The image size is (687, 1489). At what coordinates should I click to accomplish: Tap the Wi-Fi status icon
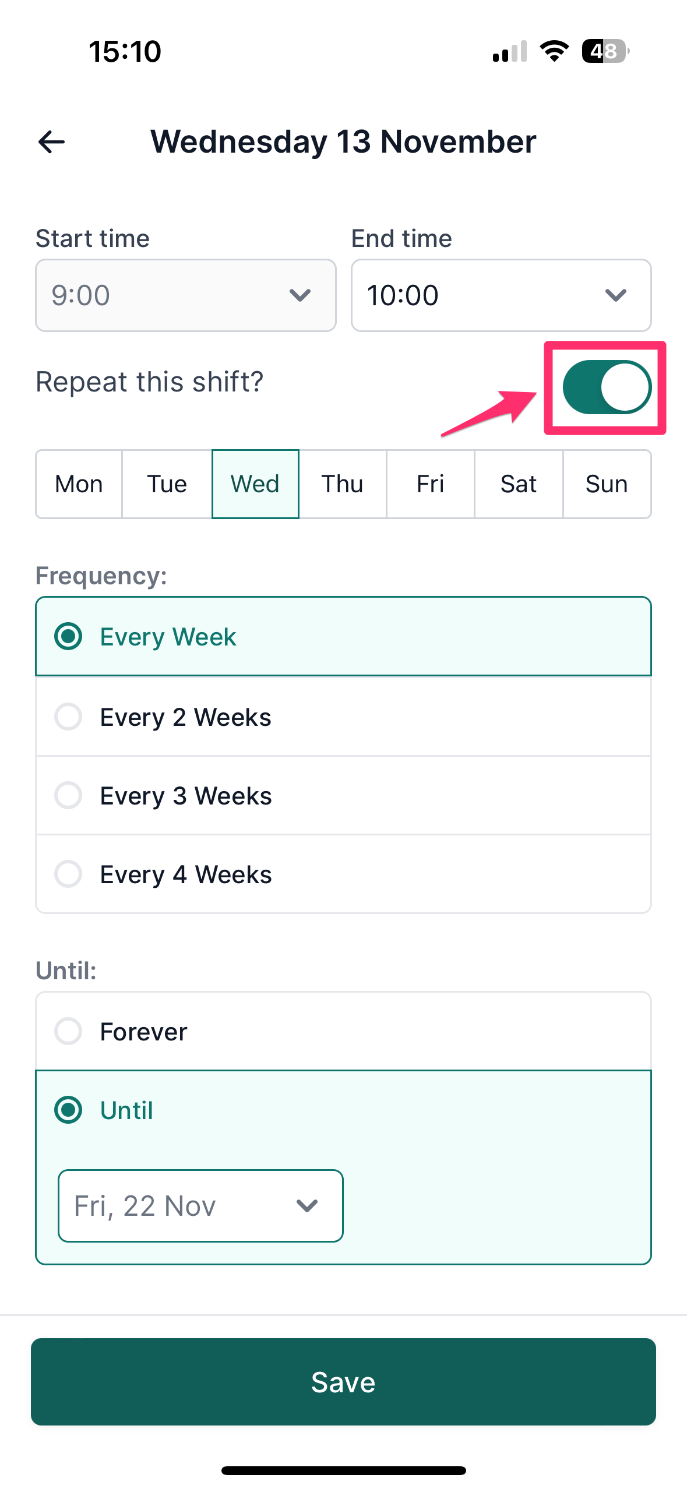click(554, 51)
